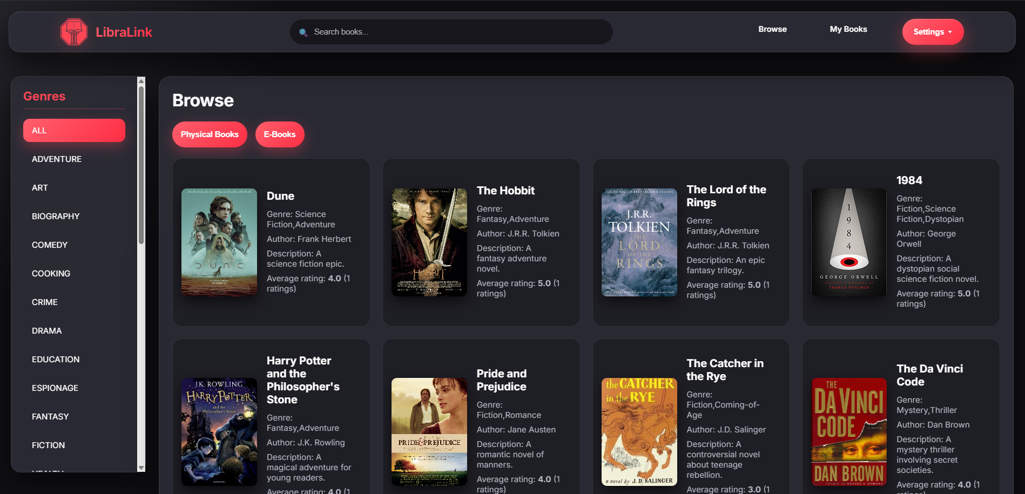
Task: Open The Lord of the Rings cover
Action: (x=639, y=242)
